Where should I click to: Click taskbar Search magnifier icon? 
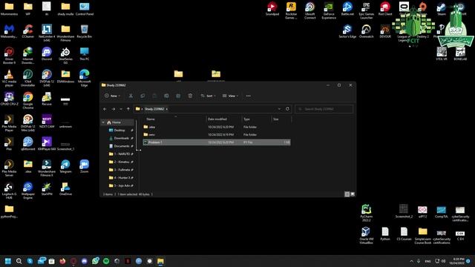(x=19, y=261)
